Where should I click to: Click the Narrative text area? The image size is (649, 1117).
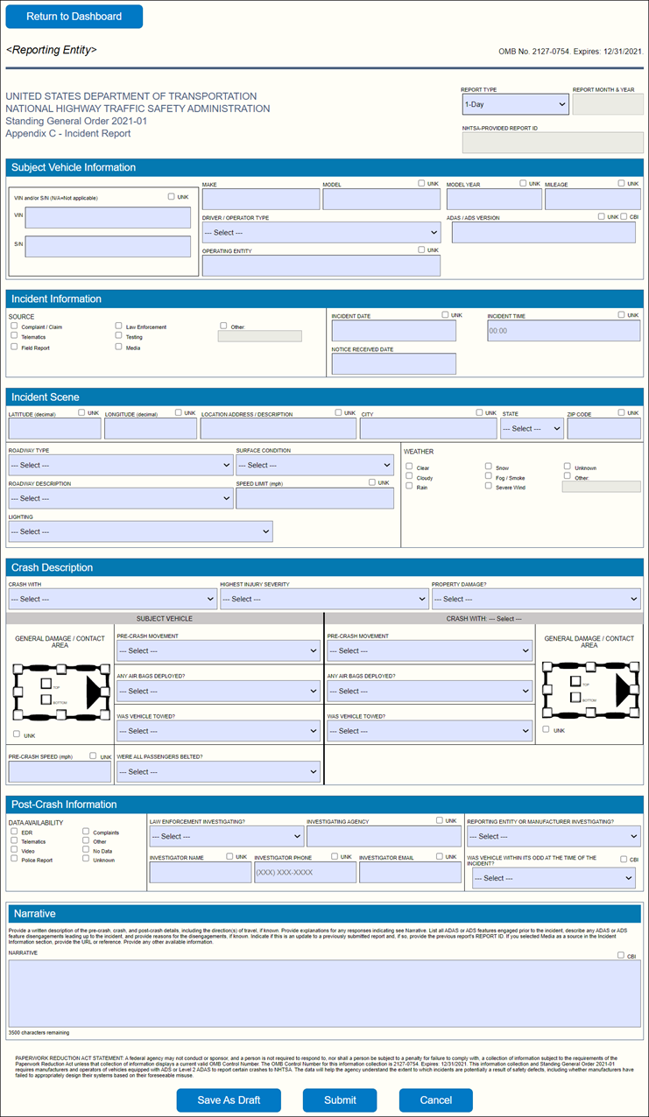tap(324, 994)
